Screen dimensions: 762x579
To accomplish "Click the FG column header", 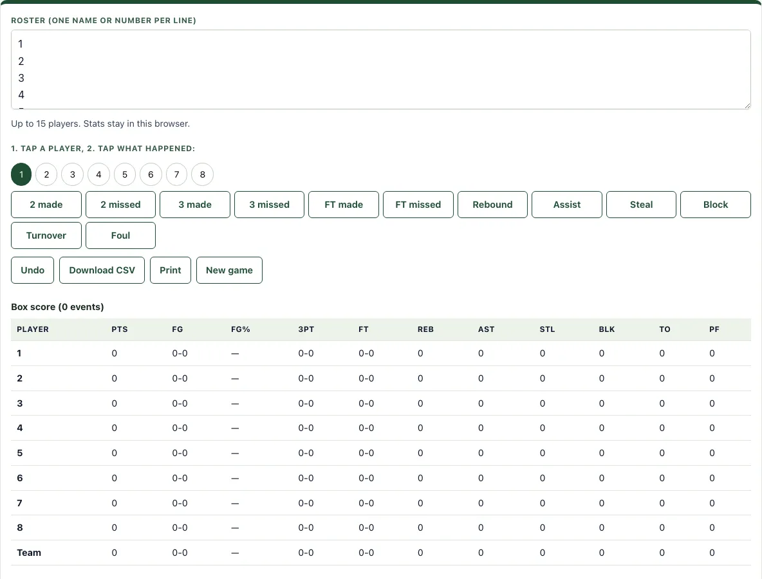I will [178, 329].
